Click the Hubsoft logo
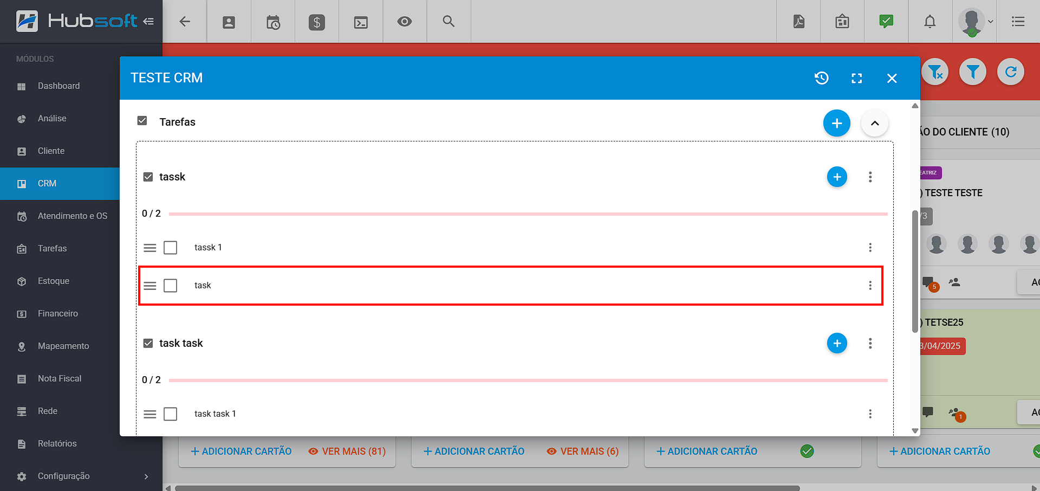This screenshot has width=1040, height=491. pos(76,22)
